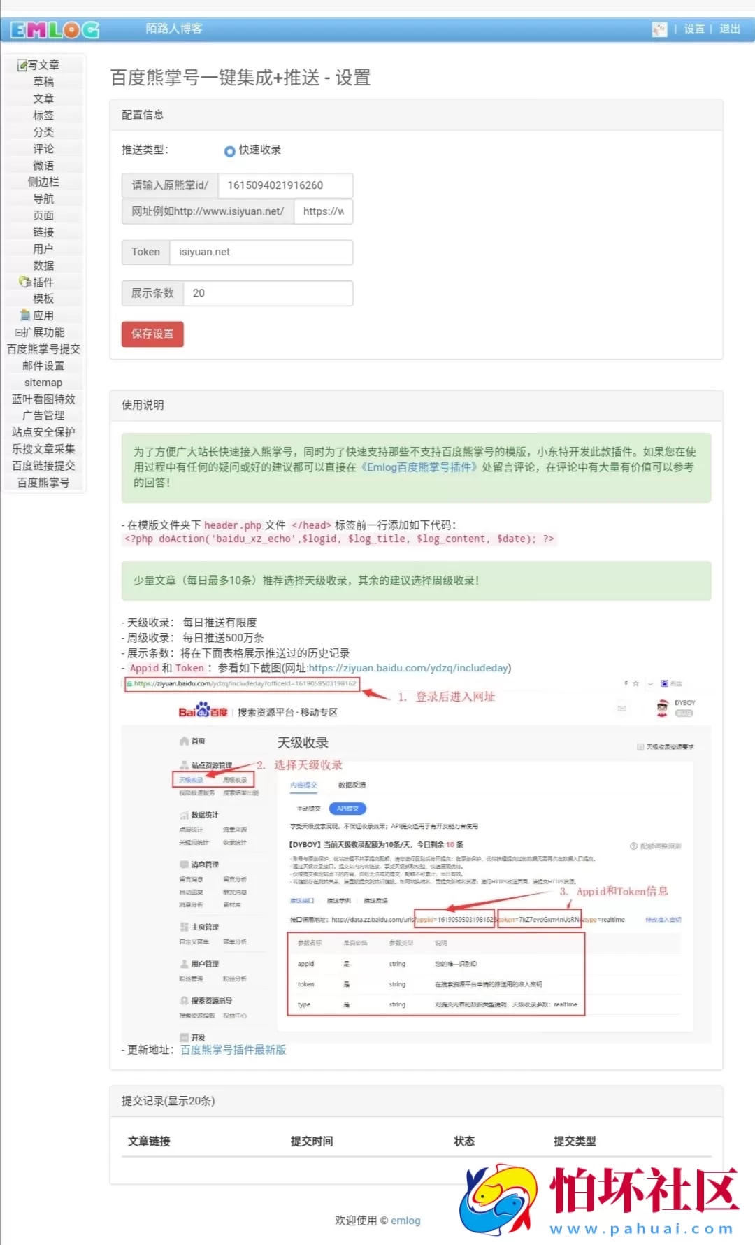Viewport: 755px width, 1245px height.
Task: Focus the 展示条数 input field
Action: (268, 293)
